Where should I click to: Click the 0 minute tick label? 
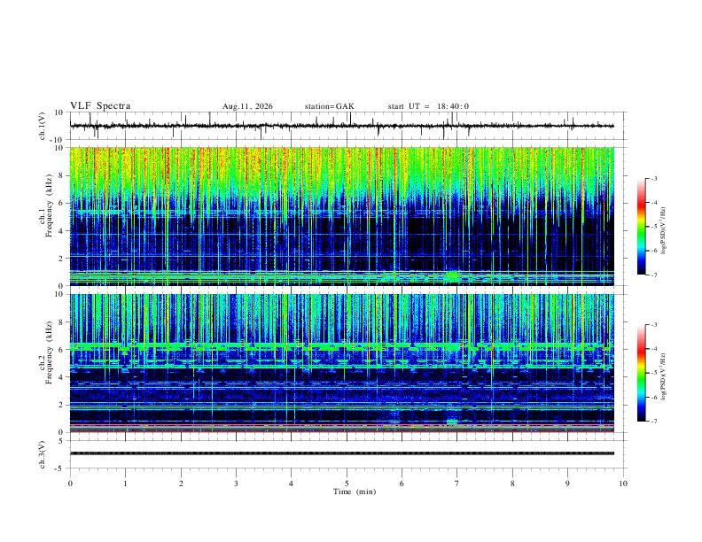tap(70, 484)
